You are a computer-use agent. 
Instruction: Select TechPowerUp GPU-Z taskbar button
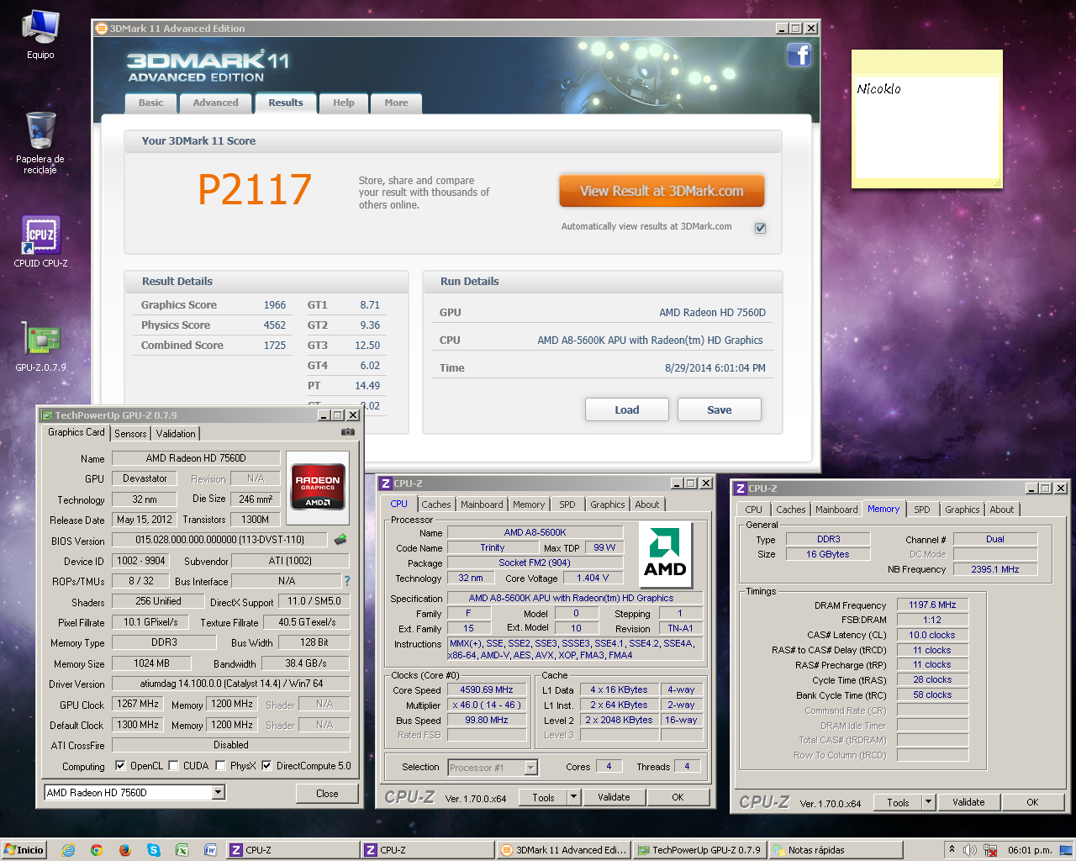pyautogui.click(x=699, y=850)
